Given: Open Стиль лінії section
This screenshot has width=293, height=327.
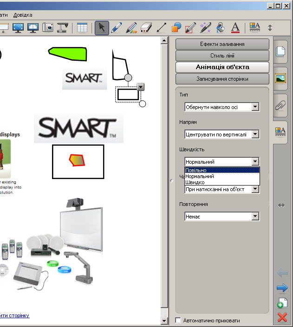Looking at the screenshot, I should [222, 56].
